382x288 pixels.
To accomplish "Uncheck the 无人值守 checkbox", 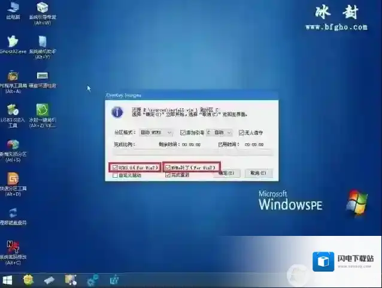I will (241, 132).
